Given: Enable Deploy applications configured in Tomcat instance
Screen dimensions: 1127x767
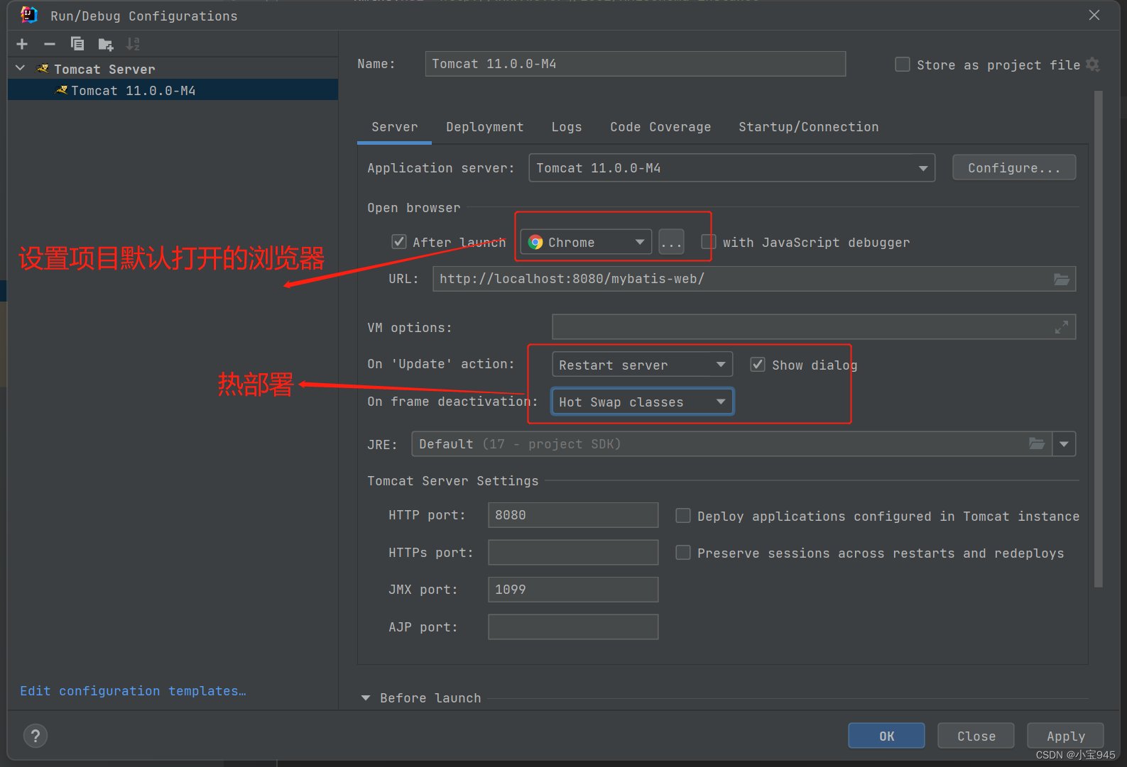Looking at the screenshot, I should coord(683,516).
